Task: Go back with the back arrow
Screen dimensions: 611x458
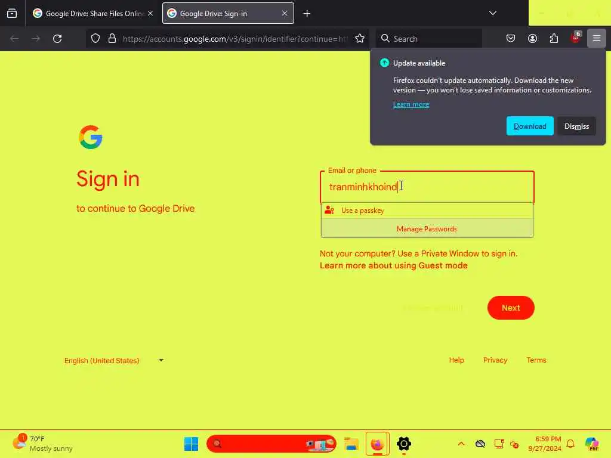Action: point(14,39)
